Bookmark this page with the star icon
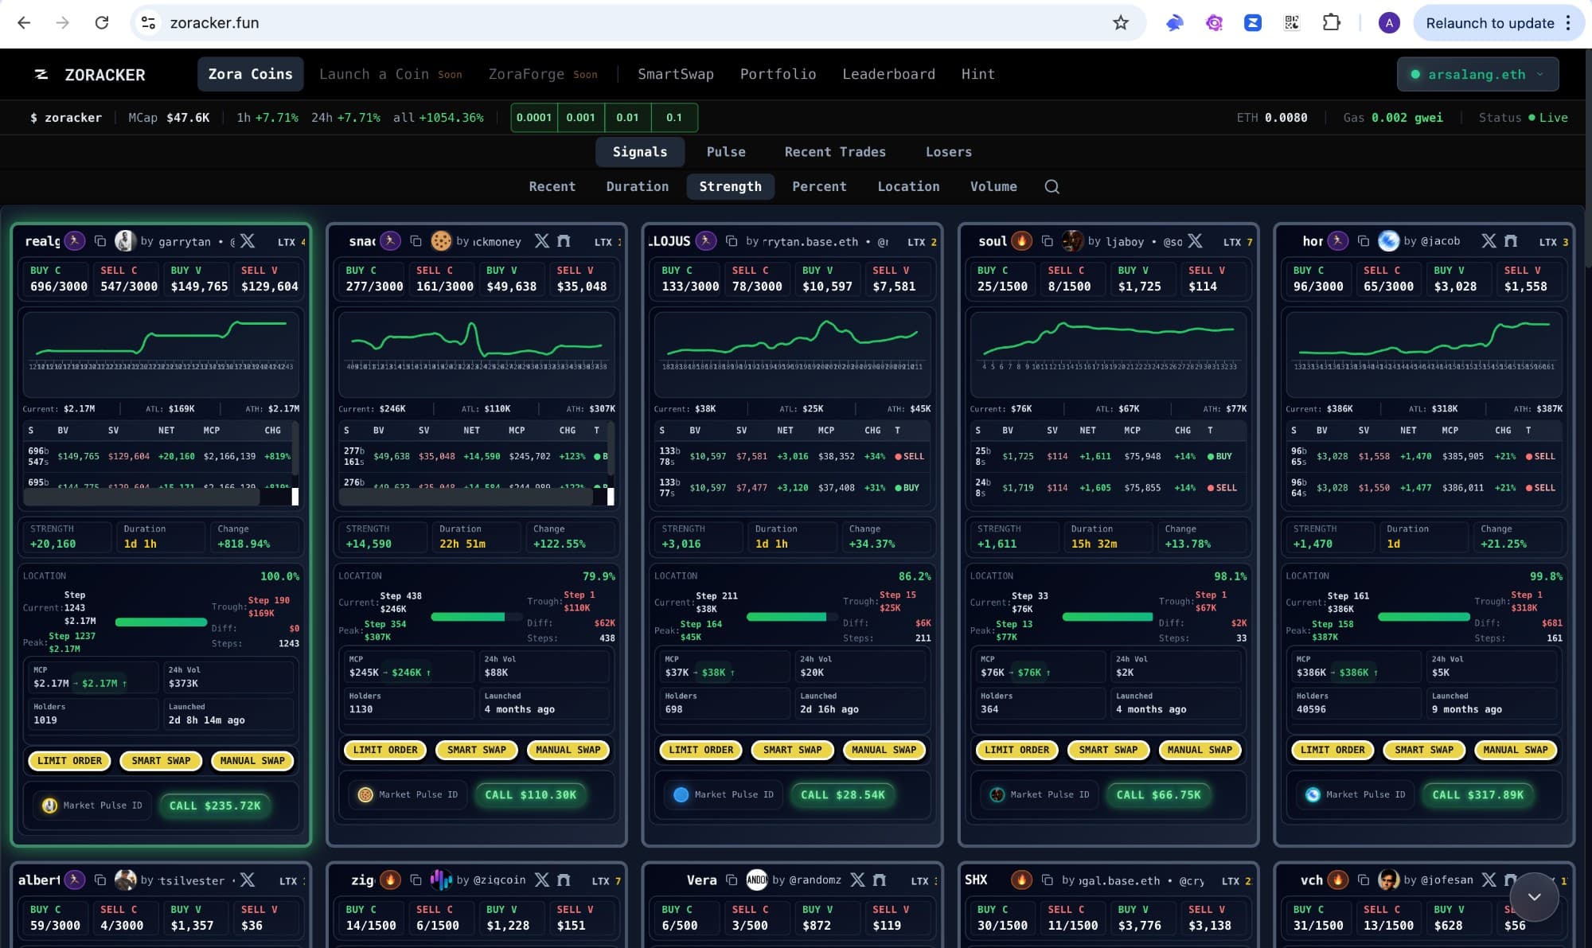1592x948 pixels. pyautogui.click(x=1121, y=23)
